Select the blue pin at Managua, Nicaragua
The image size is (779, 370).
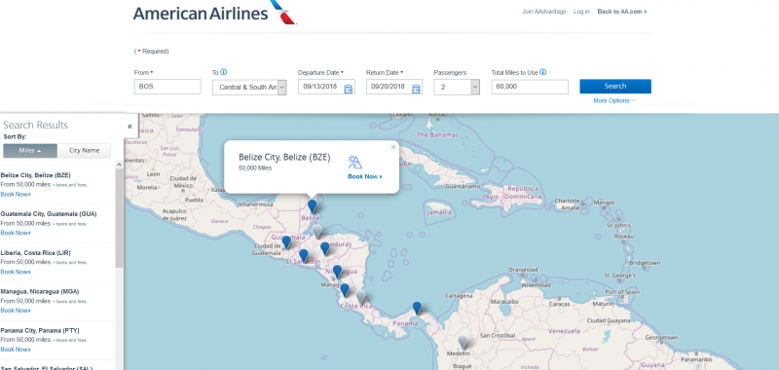coord(337,272)
